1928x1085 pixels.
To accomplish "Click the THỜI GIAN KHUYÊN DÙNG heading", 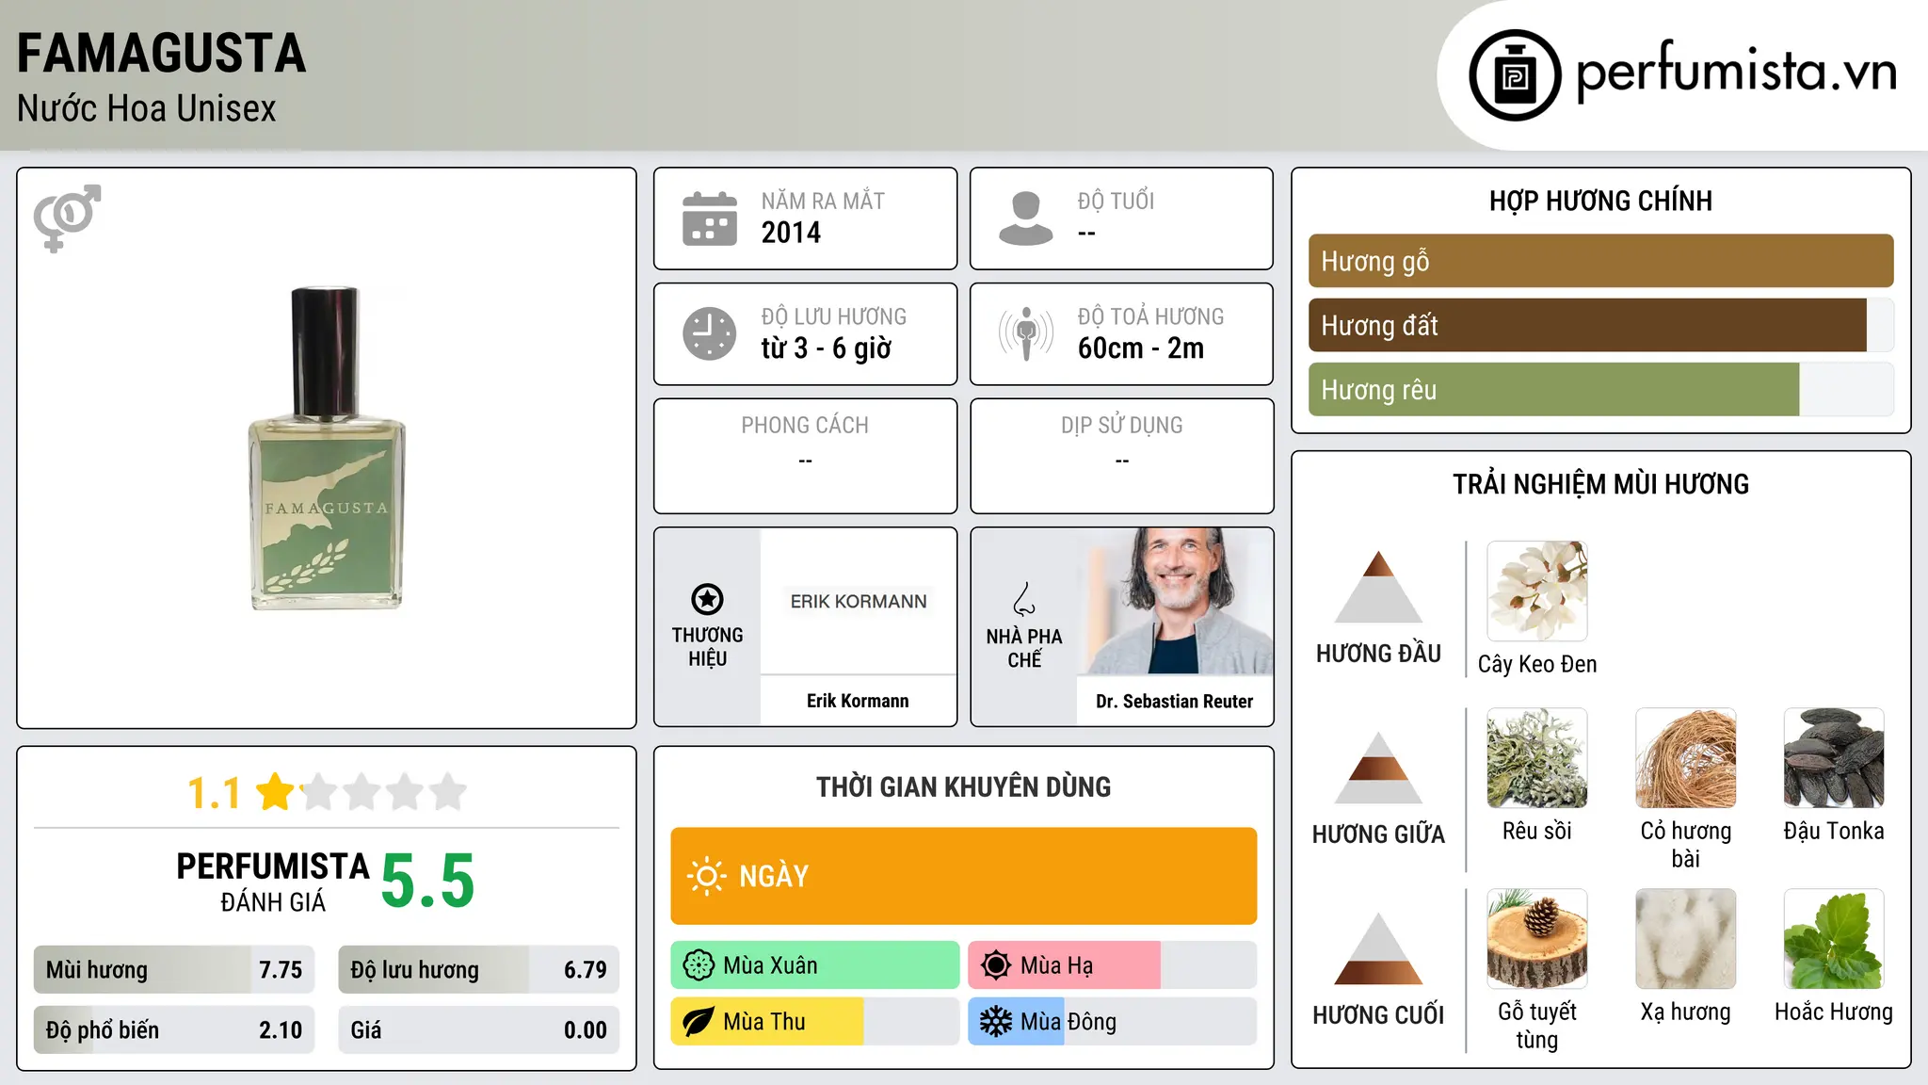I will tap(963, 786).
